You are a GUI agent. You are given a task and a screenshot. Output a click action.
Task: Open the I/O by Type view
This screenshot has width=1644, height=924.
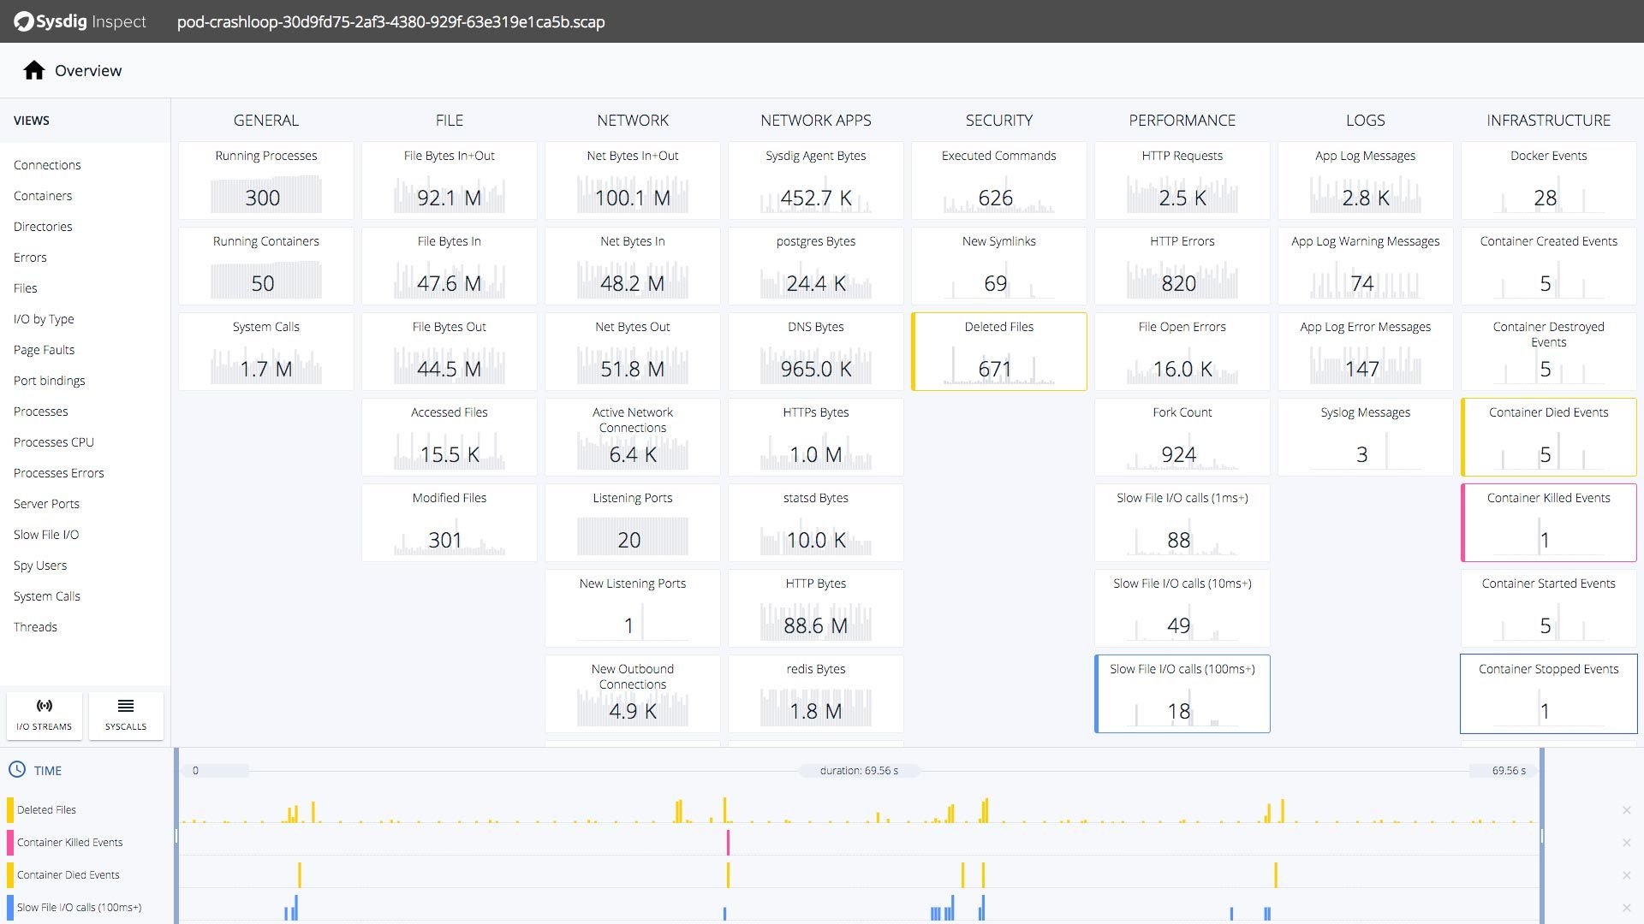44,319
